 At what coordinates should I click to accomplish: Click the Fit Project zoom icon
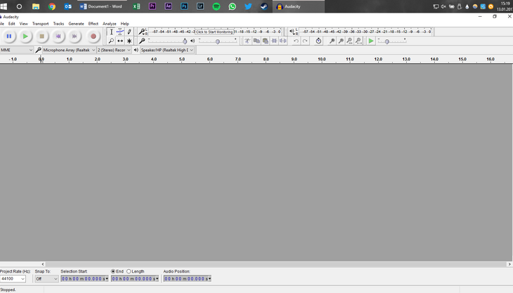(358, 41)
